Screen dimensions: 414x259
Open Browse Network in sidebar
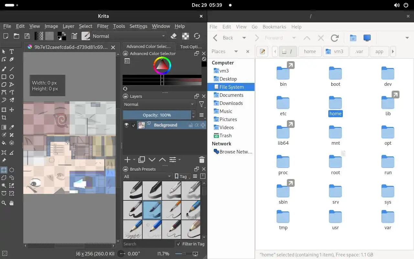(x=232, y=152)
